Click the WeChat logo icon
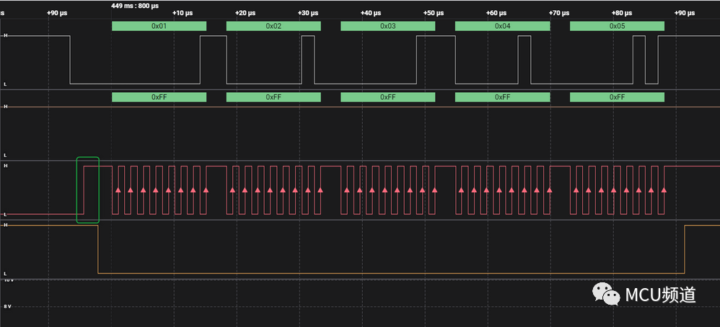Screen dimensions: 720x327 click(x=606, y=294)
